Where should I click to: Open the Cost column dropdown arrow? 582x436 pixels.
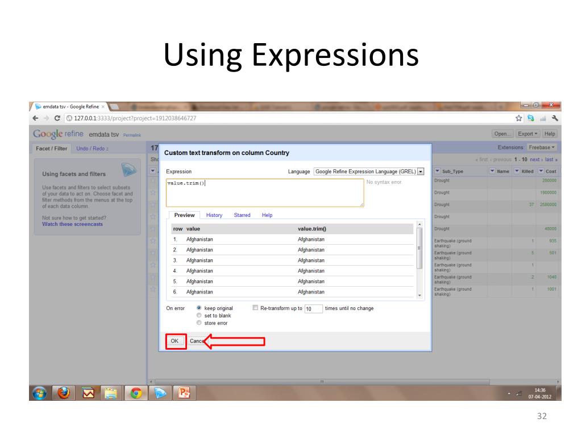[x=541, y=171]
